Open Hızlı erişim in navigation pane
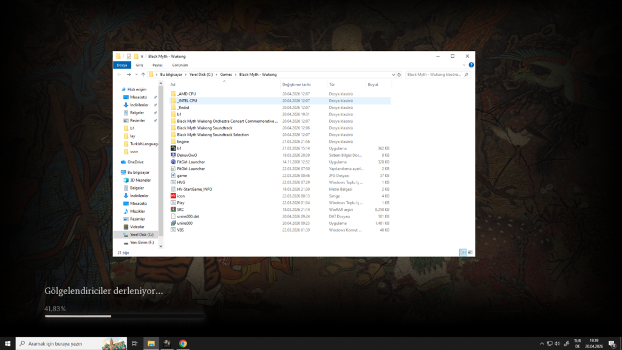This screenshot has width=622, height=350. tap(137, 90)
